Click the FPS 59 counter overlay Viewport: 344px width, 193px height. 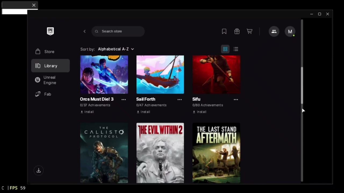point(17,188)
